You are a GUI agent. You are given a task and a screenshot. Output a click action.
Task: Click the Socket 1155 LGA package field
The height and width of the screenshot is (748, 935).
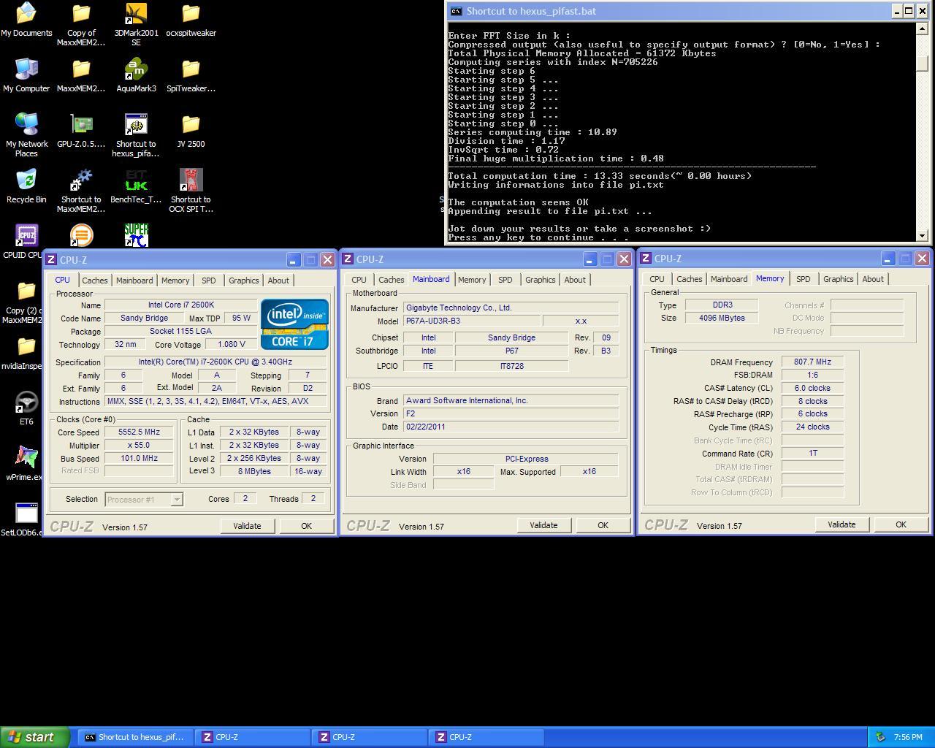(180, 332)
